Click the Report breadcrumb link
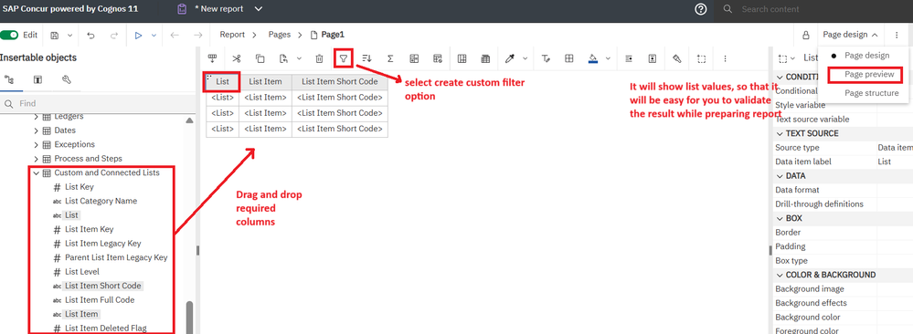 click(232, 35)
